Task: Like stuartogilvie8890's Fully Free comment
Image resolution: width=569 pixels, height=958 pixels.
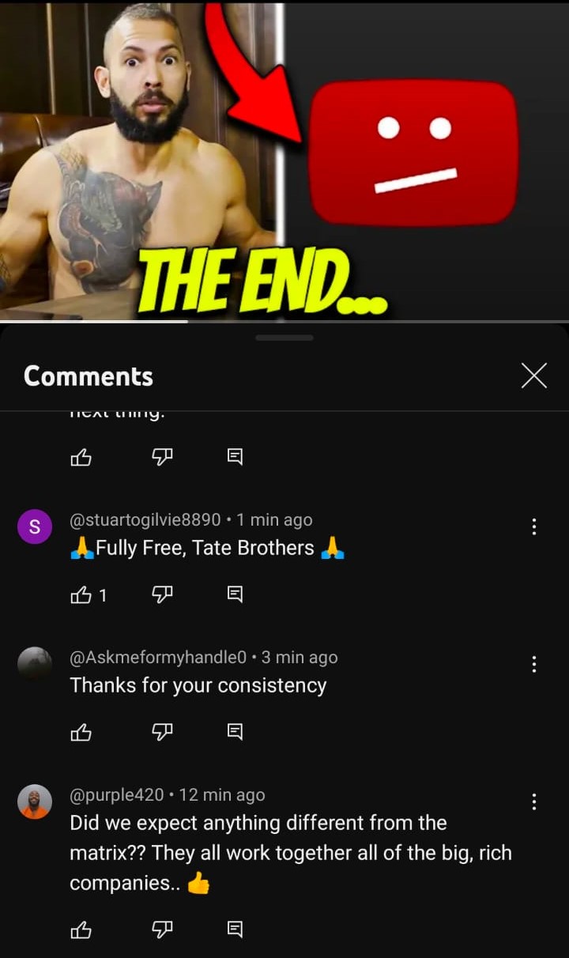Action: [81, 595]
